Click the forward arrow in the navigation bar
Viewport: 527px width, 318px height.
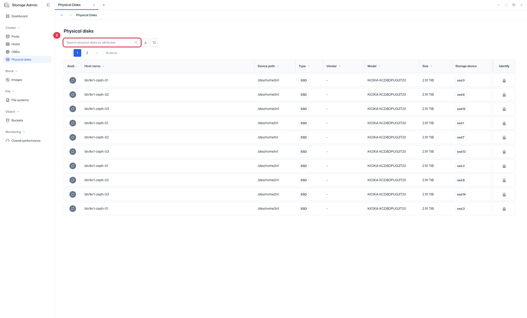70,15
